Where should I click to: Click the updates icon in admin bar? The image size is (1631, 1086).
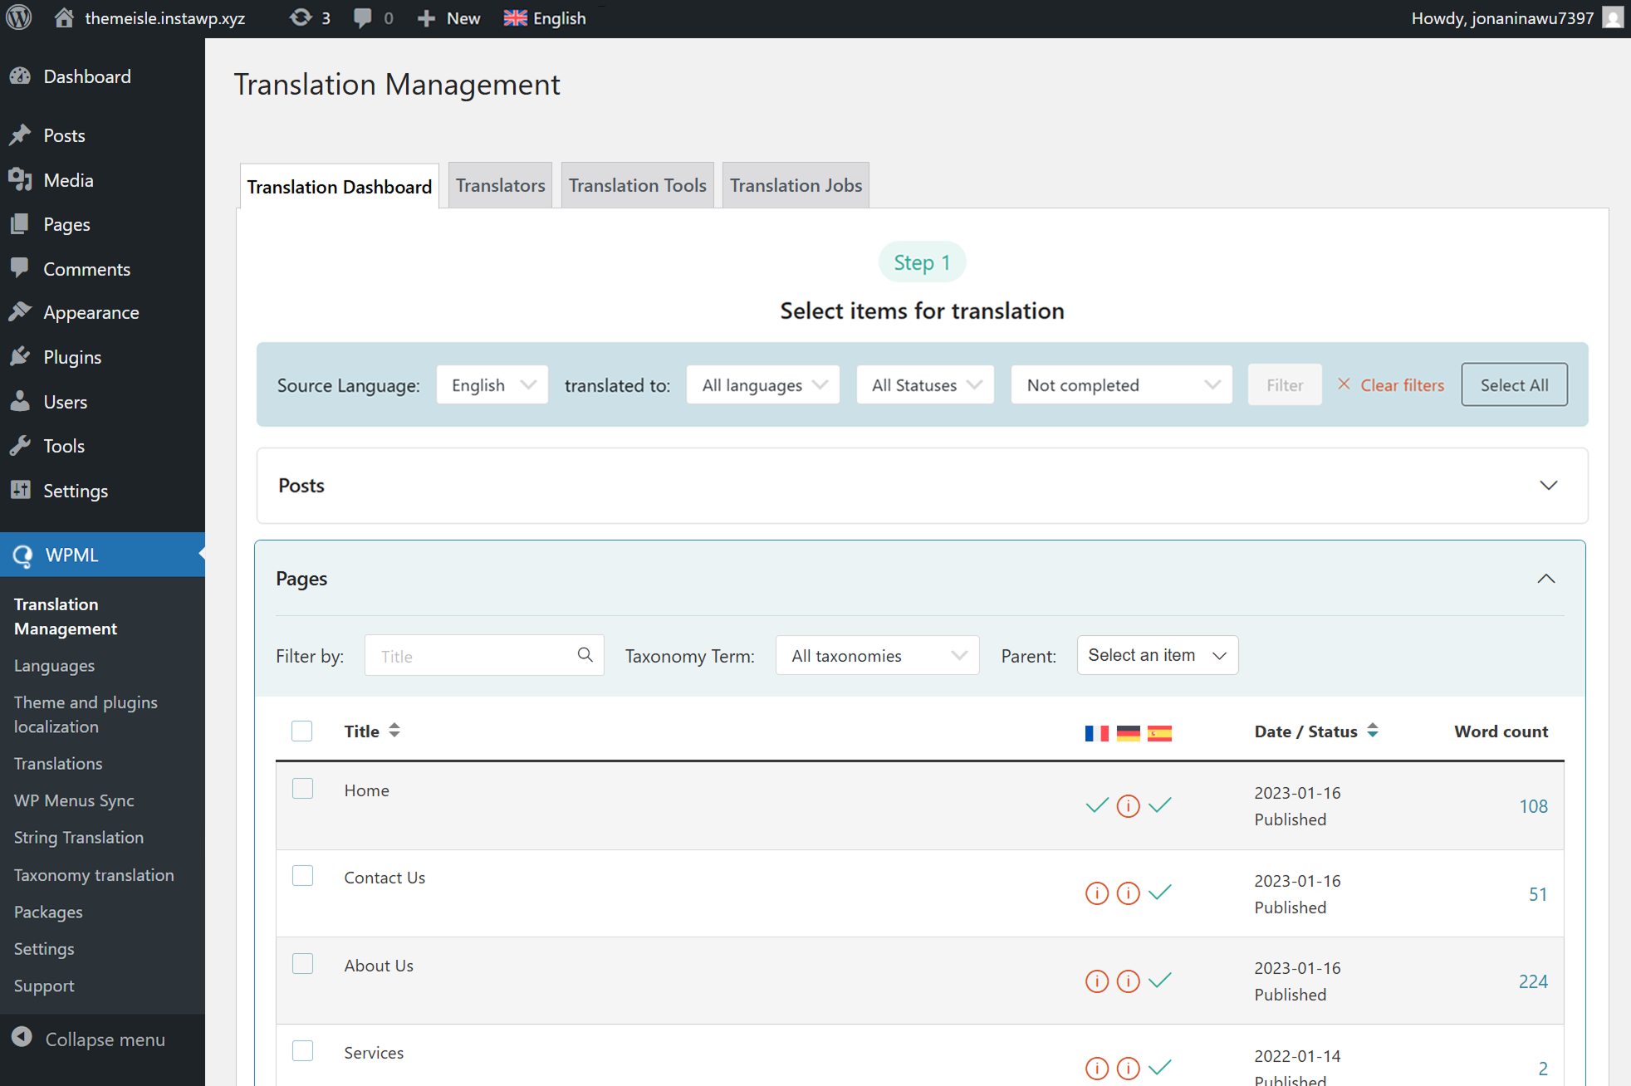300,17
